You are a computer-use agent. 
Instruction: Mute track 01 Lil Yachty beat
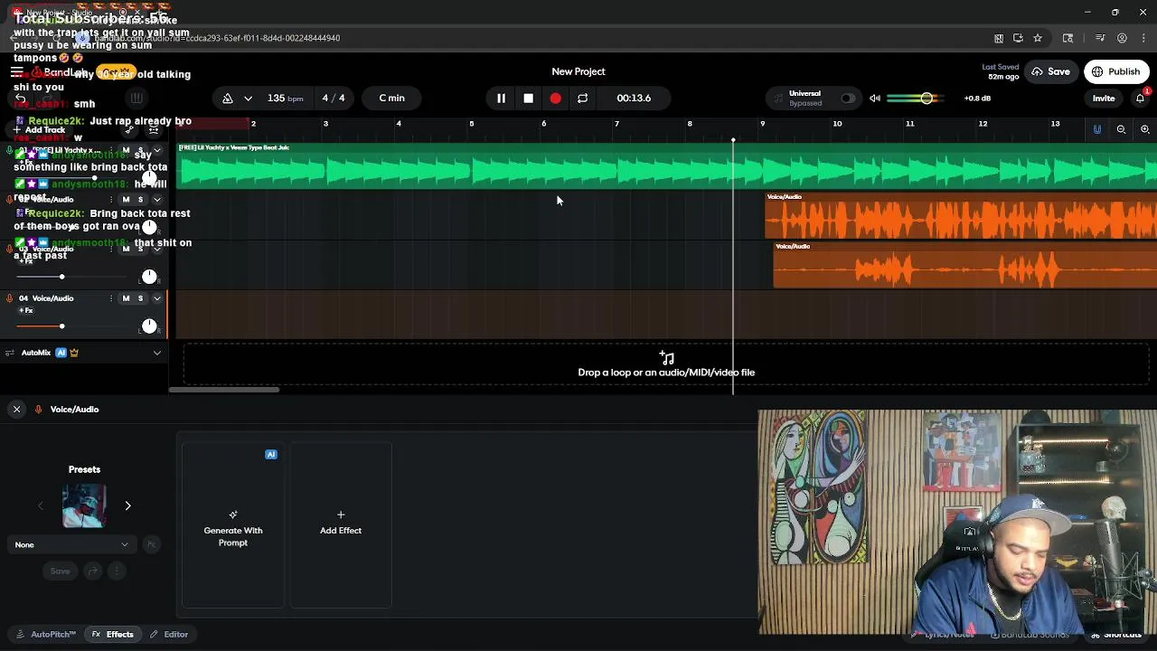point(126,150)
